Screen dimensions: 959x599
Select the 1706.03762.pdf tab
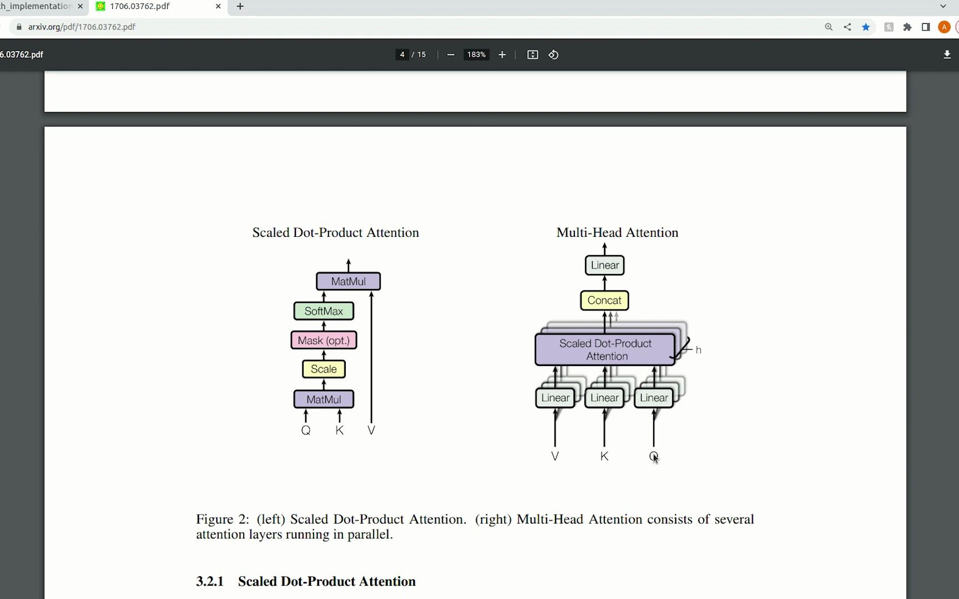pyautogui.click(x=150, y=6)
